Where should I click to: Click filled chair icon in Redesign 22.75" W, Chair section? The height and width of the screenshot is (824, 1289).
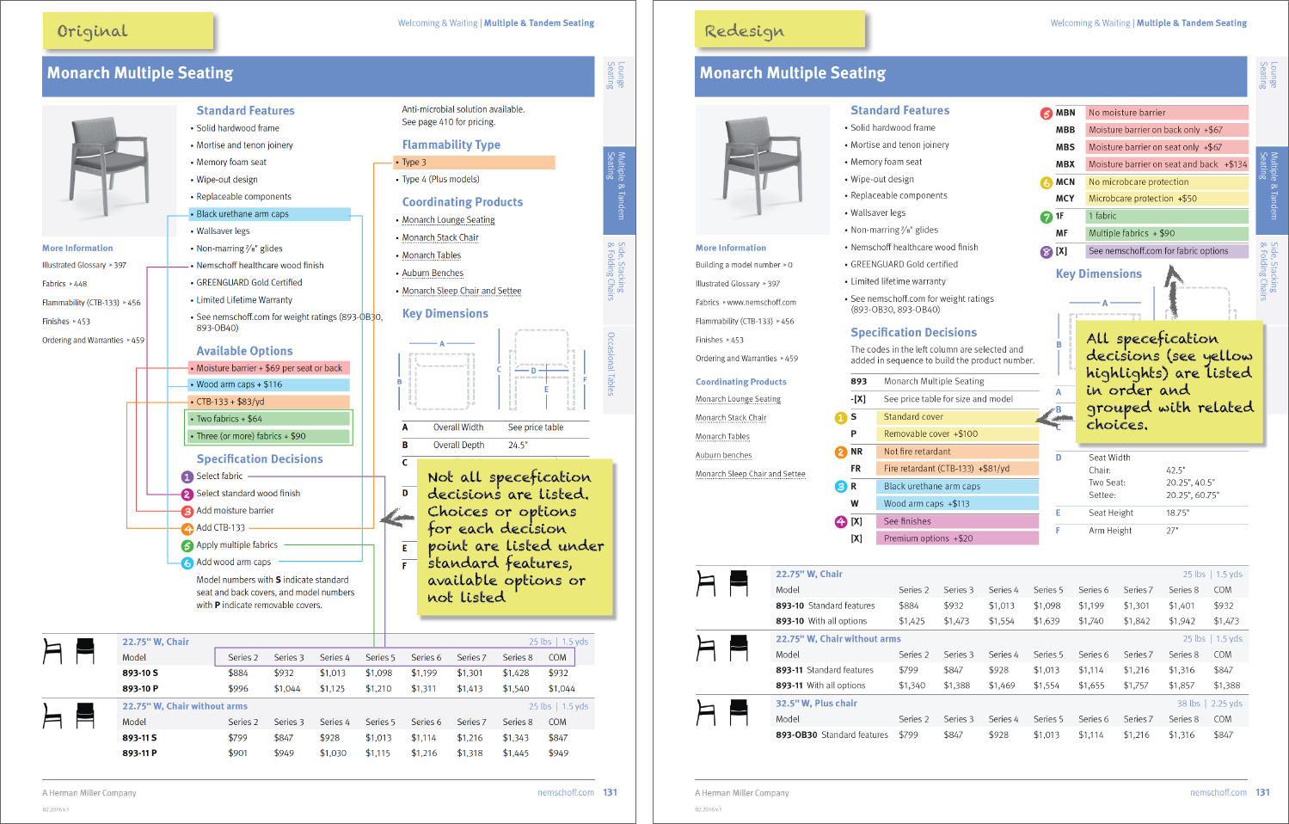pos(739,584)
